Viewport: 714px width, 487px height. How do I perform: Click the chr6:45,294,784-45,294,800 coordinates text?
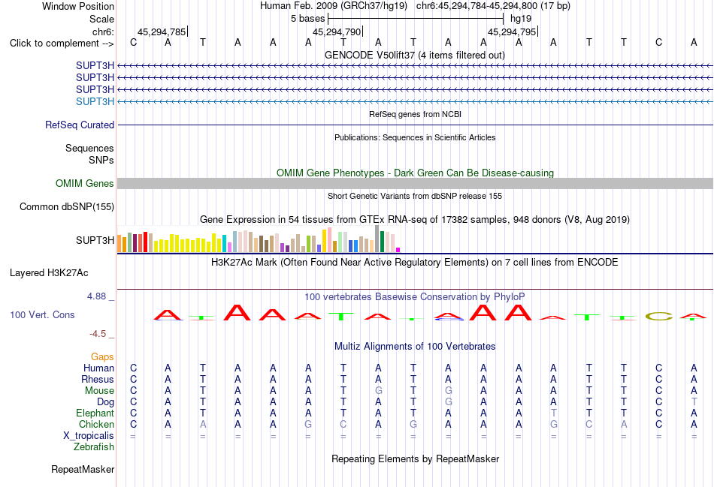pyautogui.click(x=493, y=6)
